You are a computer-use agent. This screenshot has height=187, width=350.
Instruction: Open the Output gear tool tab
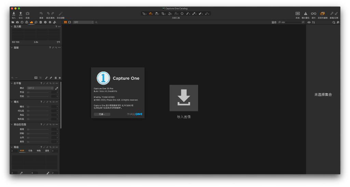pos(50,22)
